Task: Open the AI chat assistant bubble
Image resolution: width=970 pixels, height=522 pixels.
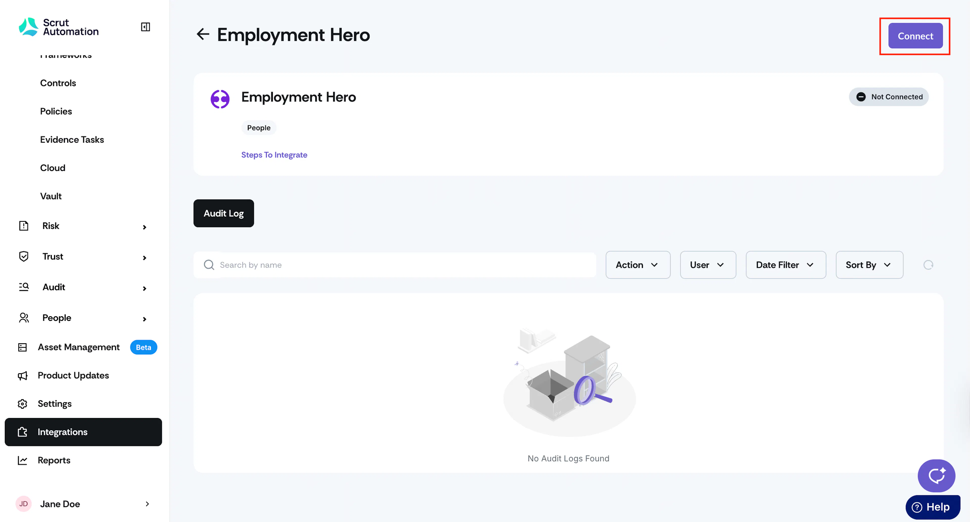Action: click(936, 476)
